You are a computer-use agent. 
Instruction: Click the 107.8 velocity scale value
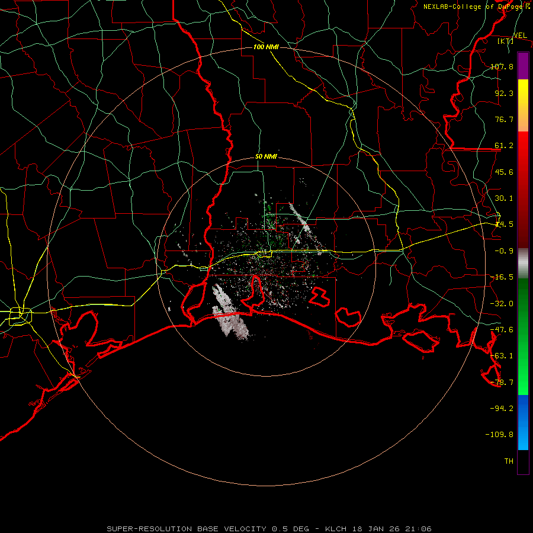502,66
